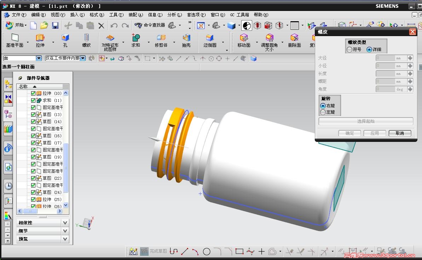Open the 大径 field dropdown arrow
This screenshot has height=260, width=422.
pos(410,58)
